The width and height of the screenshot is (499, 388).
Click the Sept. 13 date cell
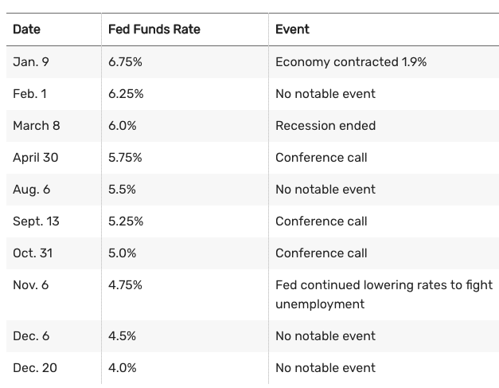[x=35, y=221]
